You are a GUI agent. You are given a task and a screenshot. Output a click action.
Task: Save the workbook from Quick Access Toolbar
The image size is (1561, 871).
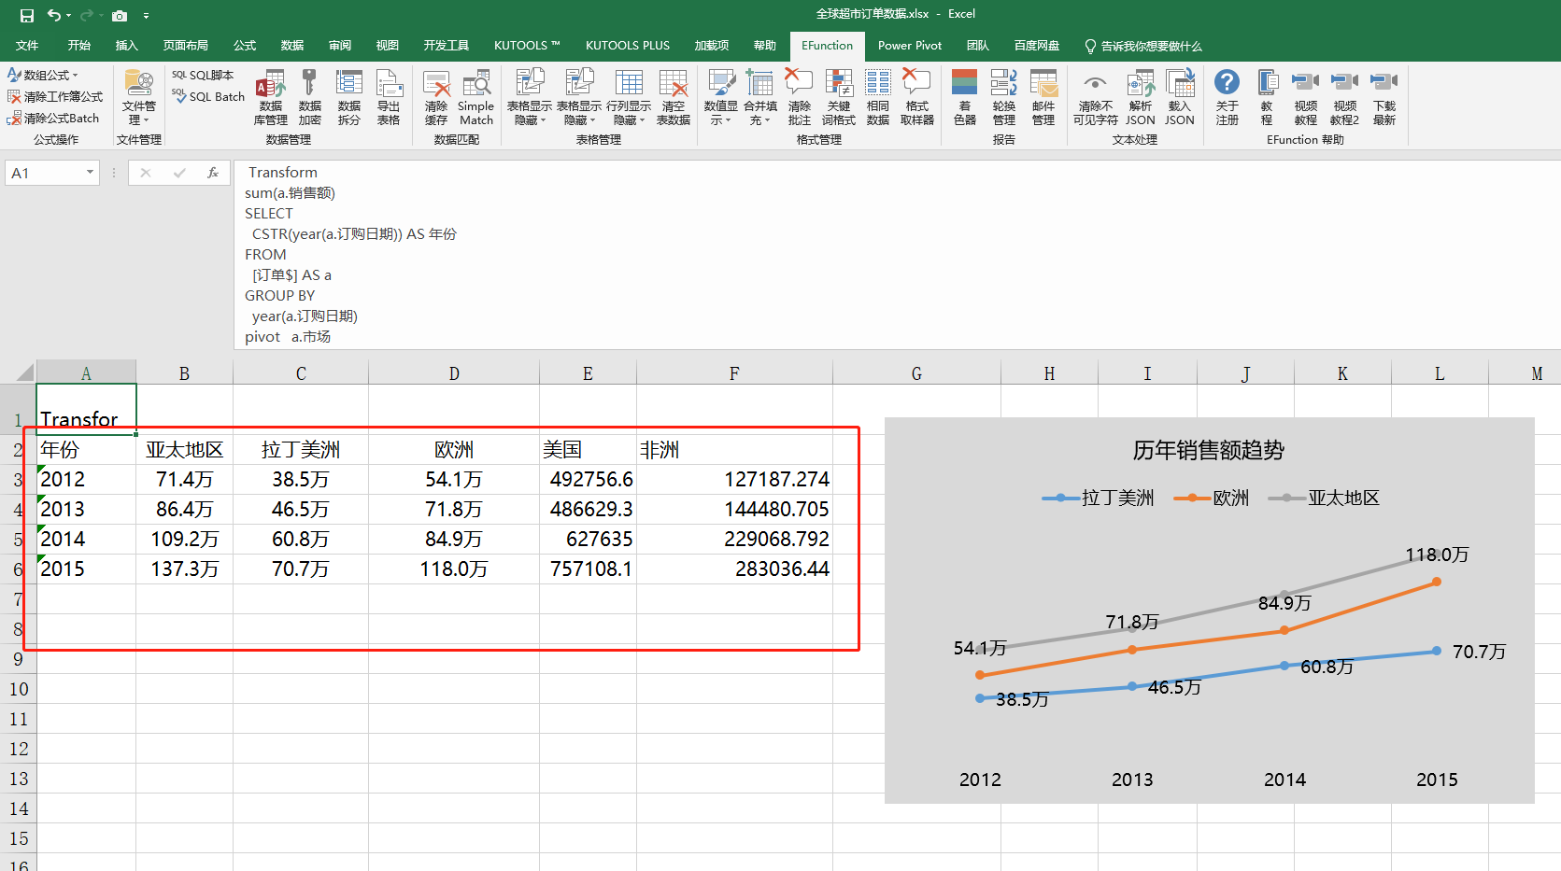27,15
